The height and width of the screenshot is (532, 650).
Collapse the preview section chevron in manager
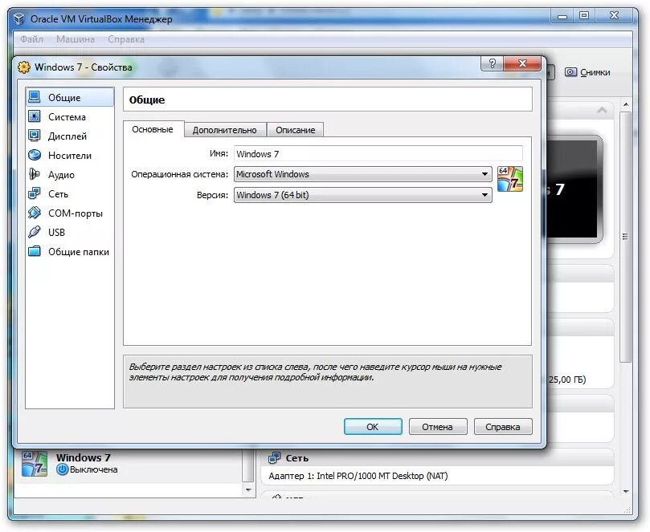pyautogui.click(x=603, y=110)
